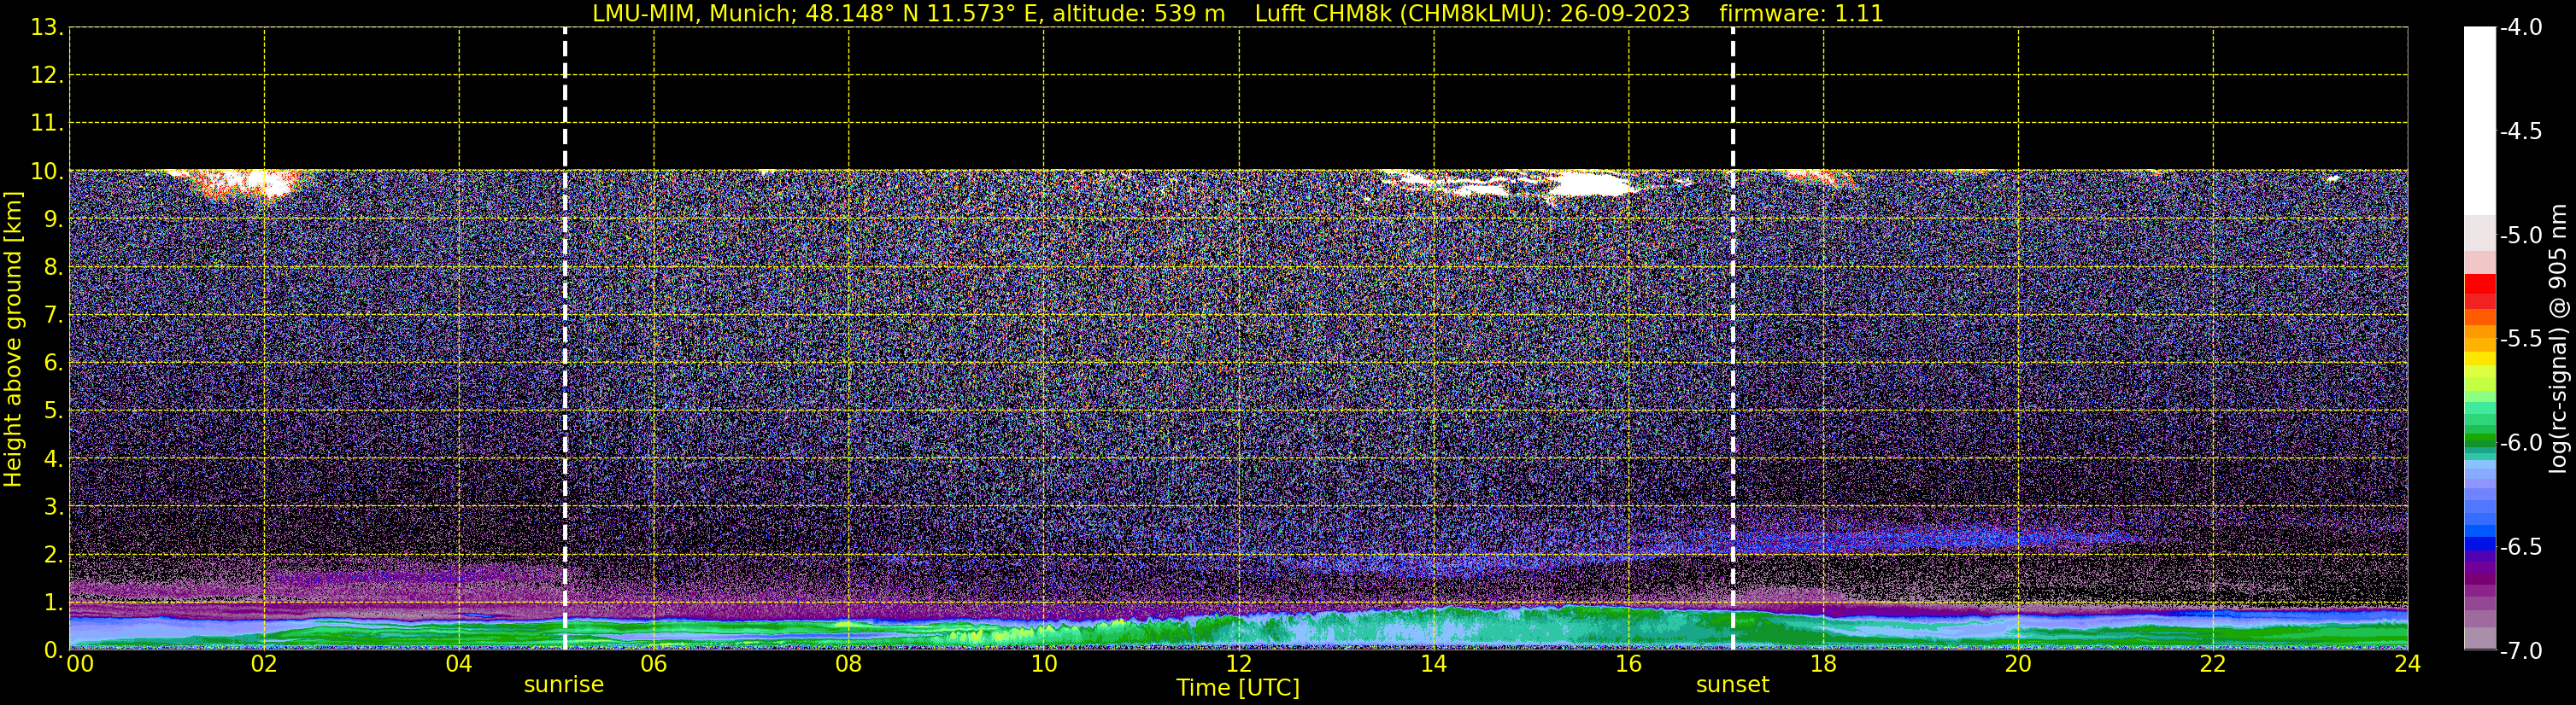Click time axis tick label '06'

tap(654, 664)
